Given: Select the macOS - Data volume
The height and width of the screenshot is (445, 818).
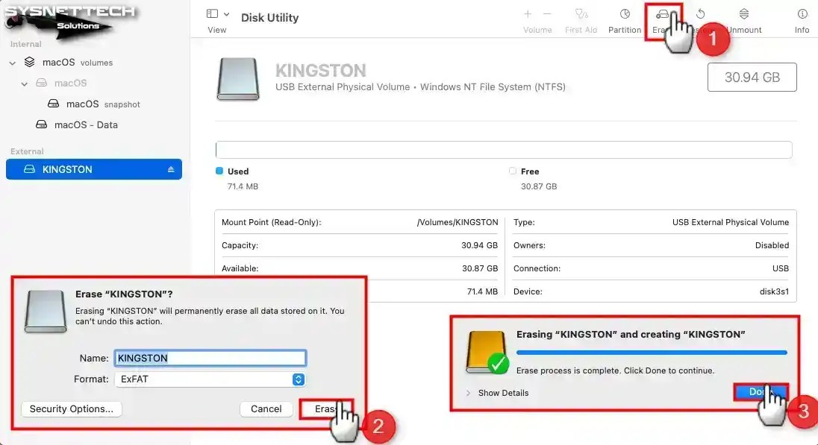Looking at the screenshot, I should tap(84, 124).
